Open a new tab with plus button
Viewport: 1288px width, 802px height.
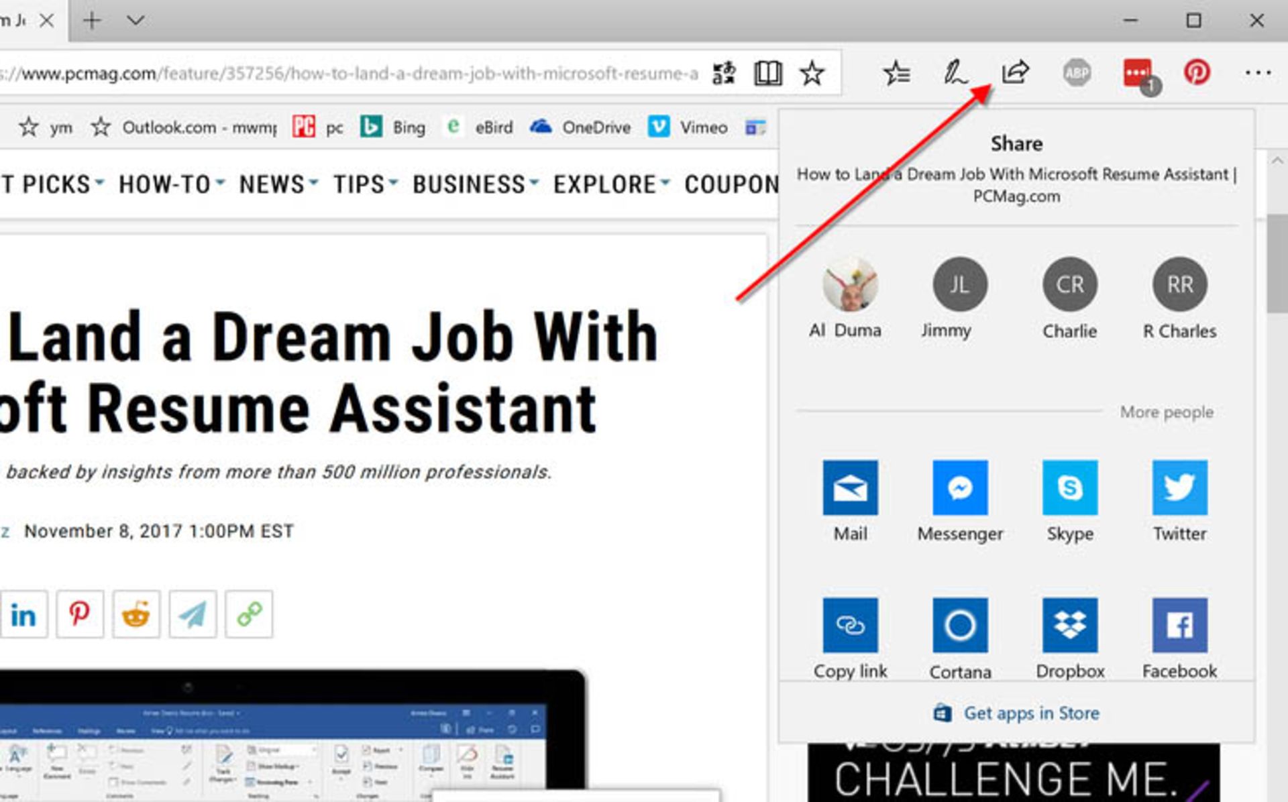(92, 21)
